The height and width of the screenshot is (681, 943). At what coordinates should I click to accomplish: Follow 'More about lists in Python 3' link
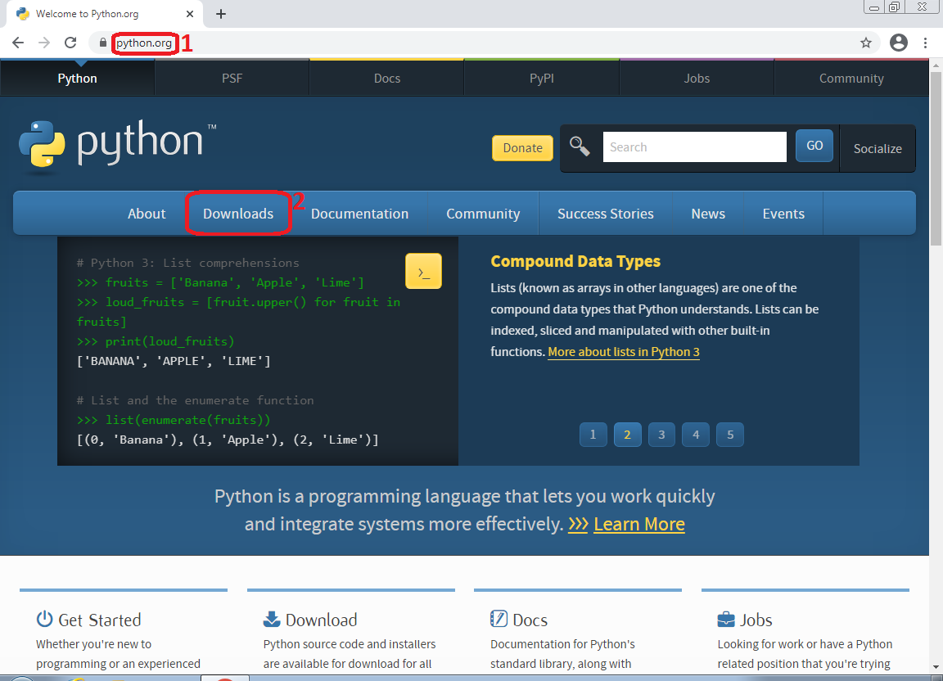pos(624,352)
